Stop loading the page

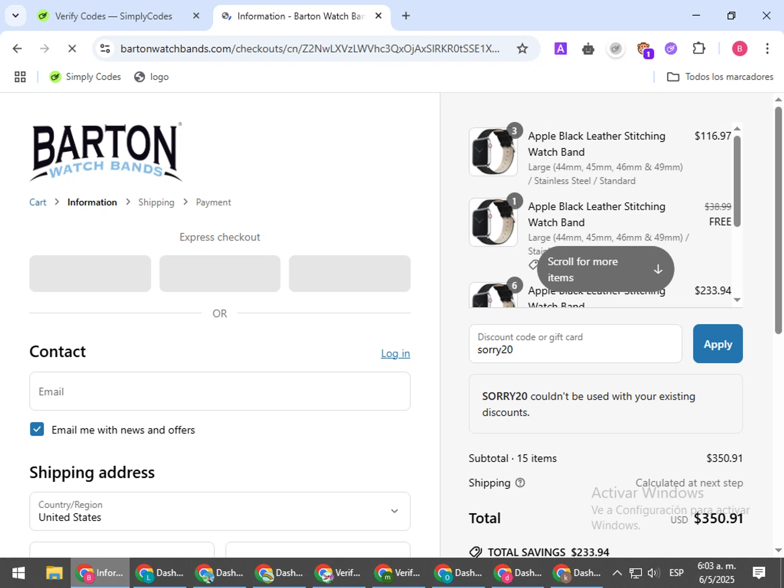pos(72,49)
